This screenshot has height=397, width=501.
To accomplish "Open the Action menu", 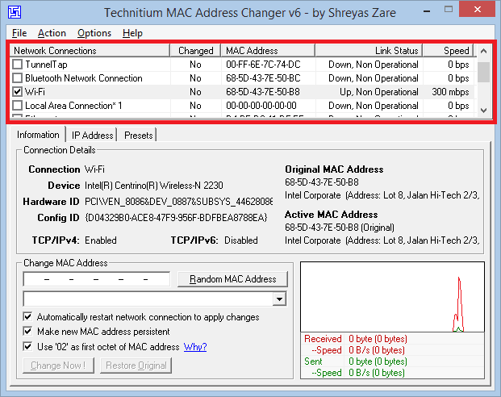I will pos(52,33).
